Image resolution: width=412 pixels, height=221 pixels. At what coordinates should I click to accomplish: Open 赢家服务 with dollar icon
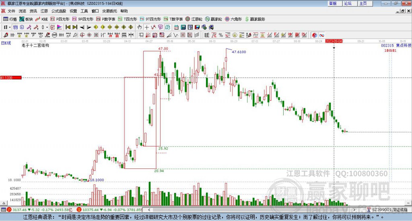(x=255, y=19)
